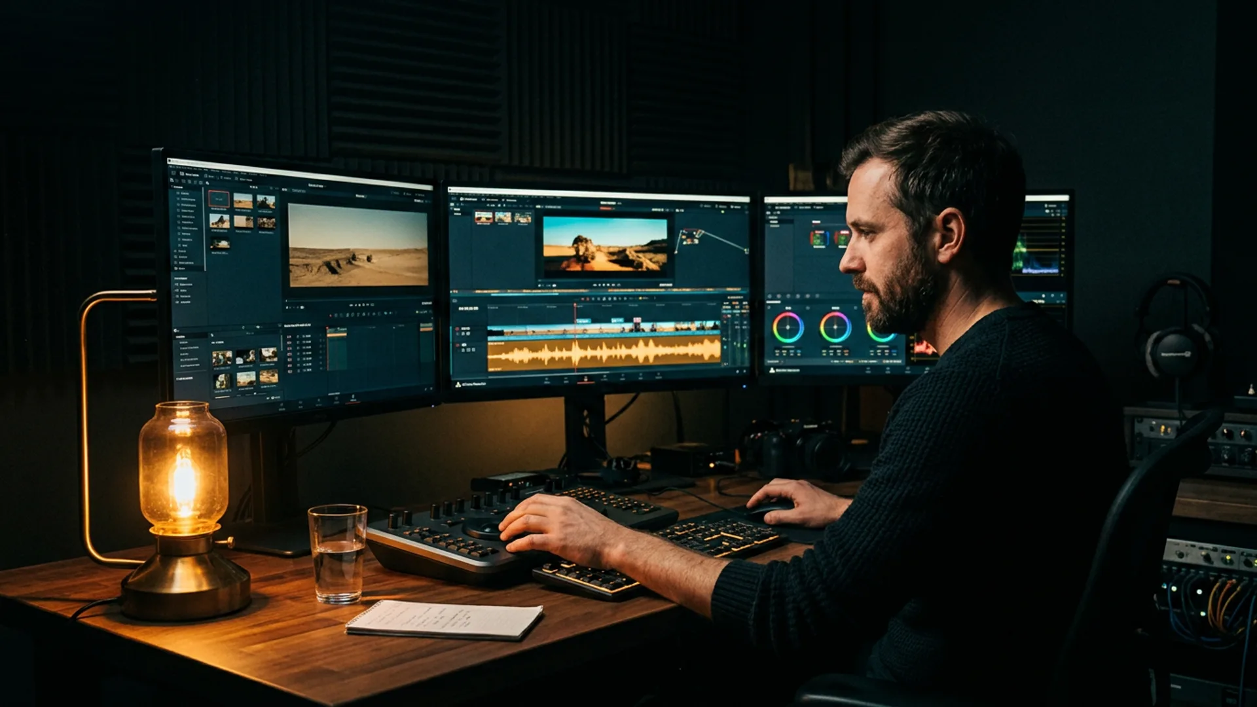
Task: Click the timecode display on center monitor timeline
Action: tap(469, 308)
